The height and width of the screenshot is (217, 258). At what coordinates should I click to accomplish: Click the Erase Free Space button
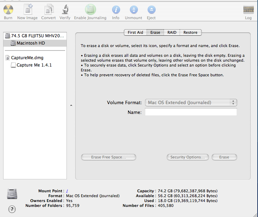[x=109, y=157]
